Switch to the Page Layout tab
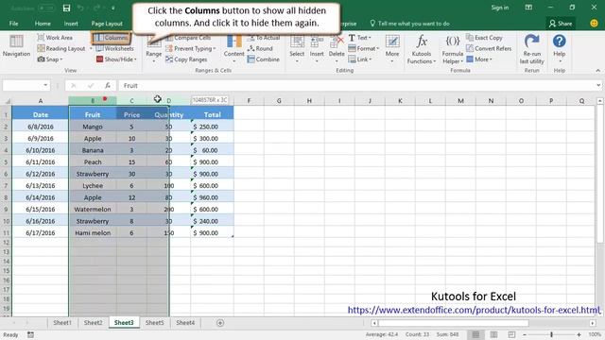 point(107,24)
